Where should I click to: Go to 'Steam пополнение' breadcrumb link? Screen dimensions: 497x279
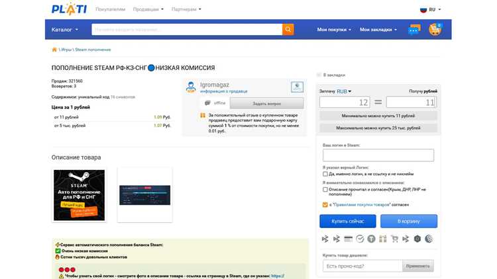click(93, 50)
